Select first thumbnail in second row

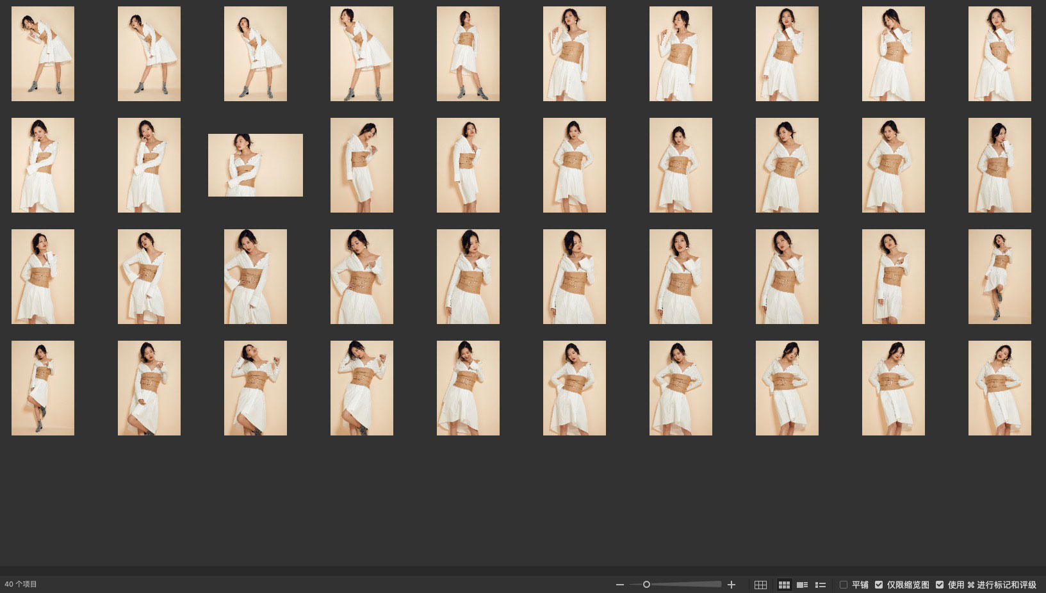coord(43,165)
